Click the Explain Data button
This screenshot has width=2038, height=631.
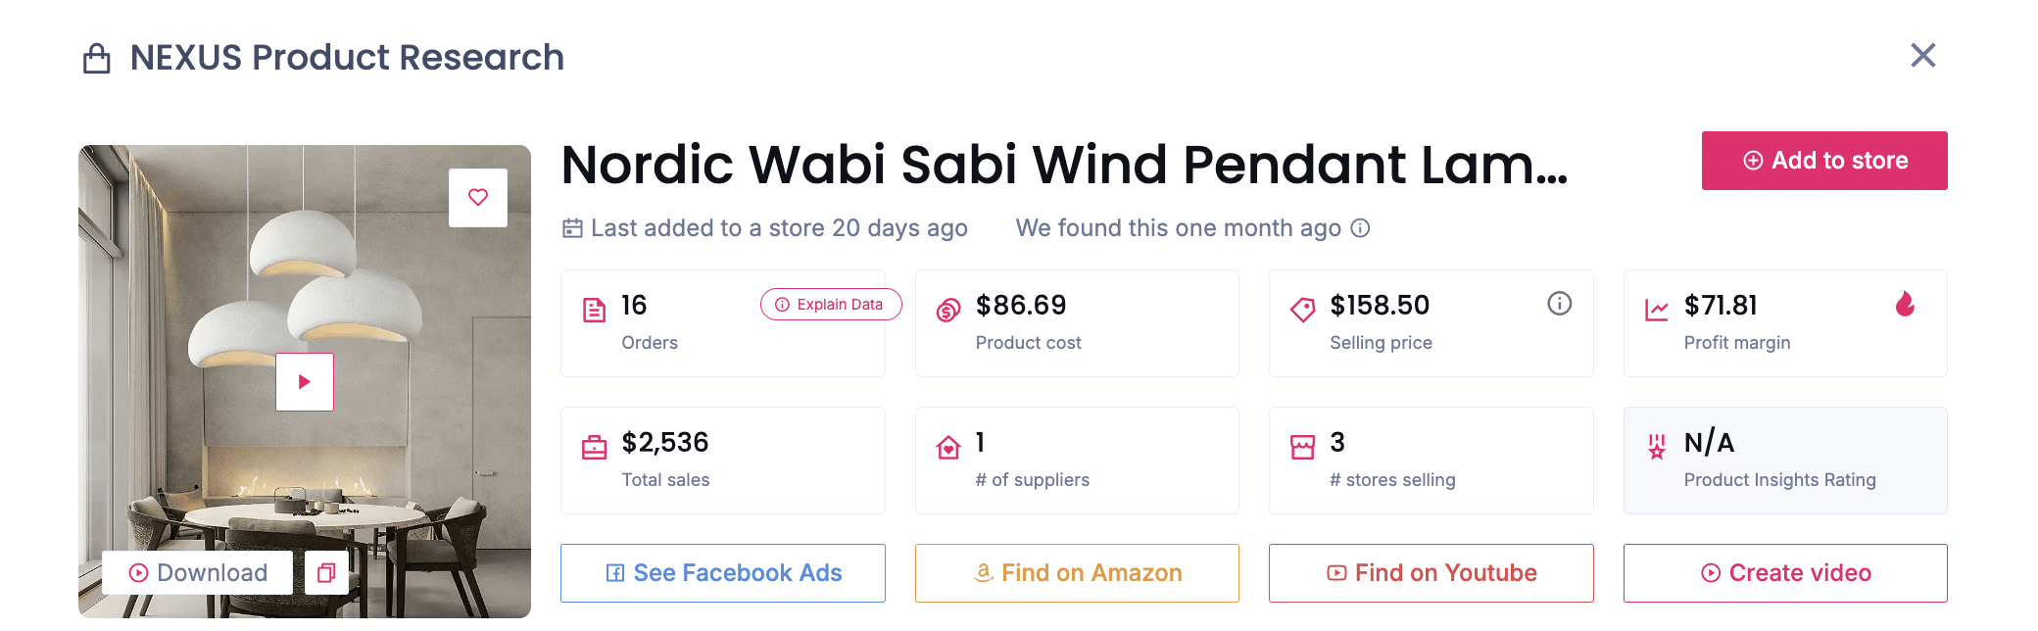tap(830, 305)
